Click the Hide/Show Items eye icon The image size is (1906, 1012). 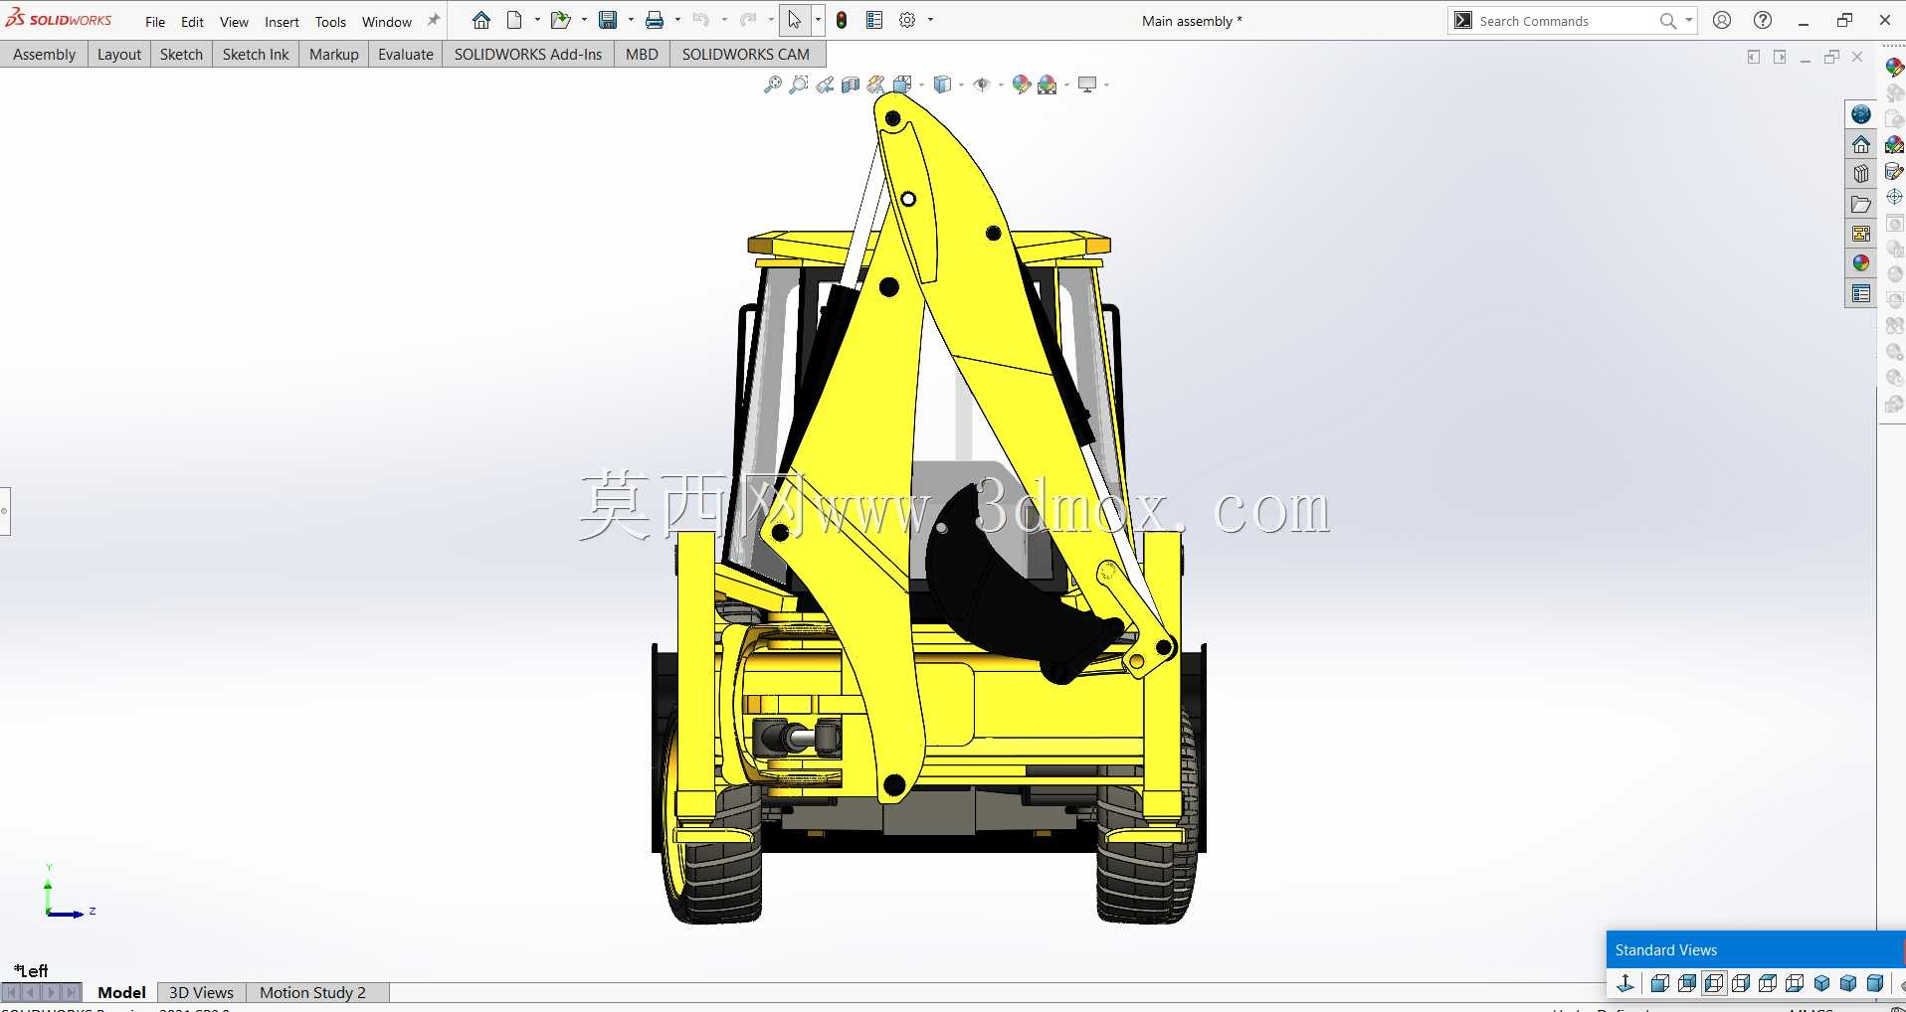(x=982, y=84)
